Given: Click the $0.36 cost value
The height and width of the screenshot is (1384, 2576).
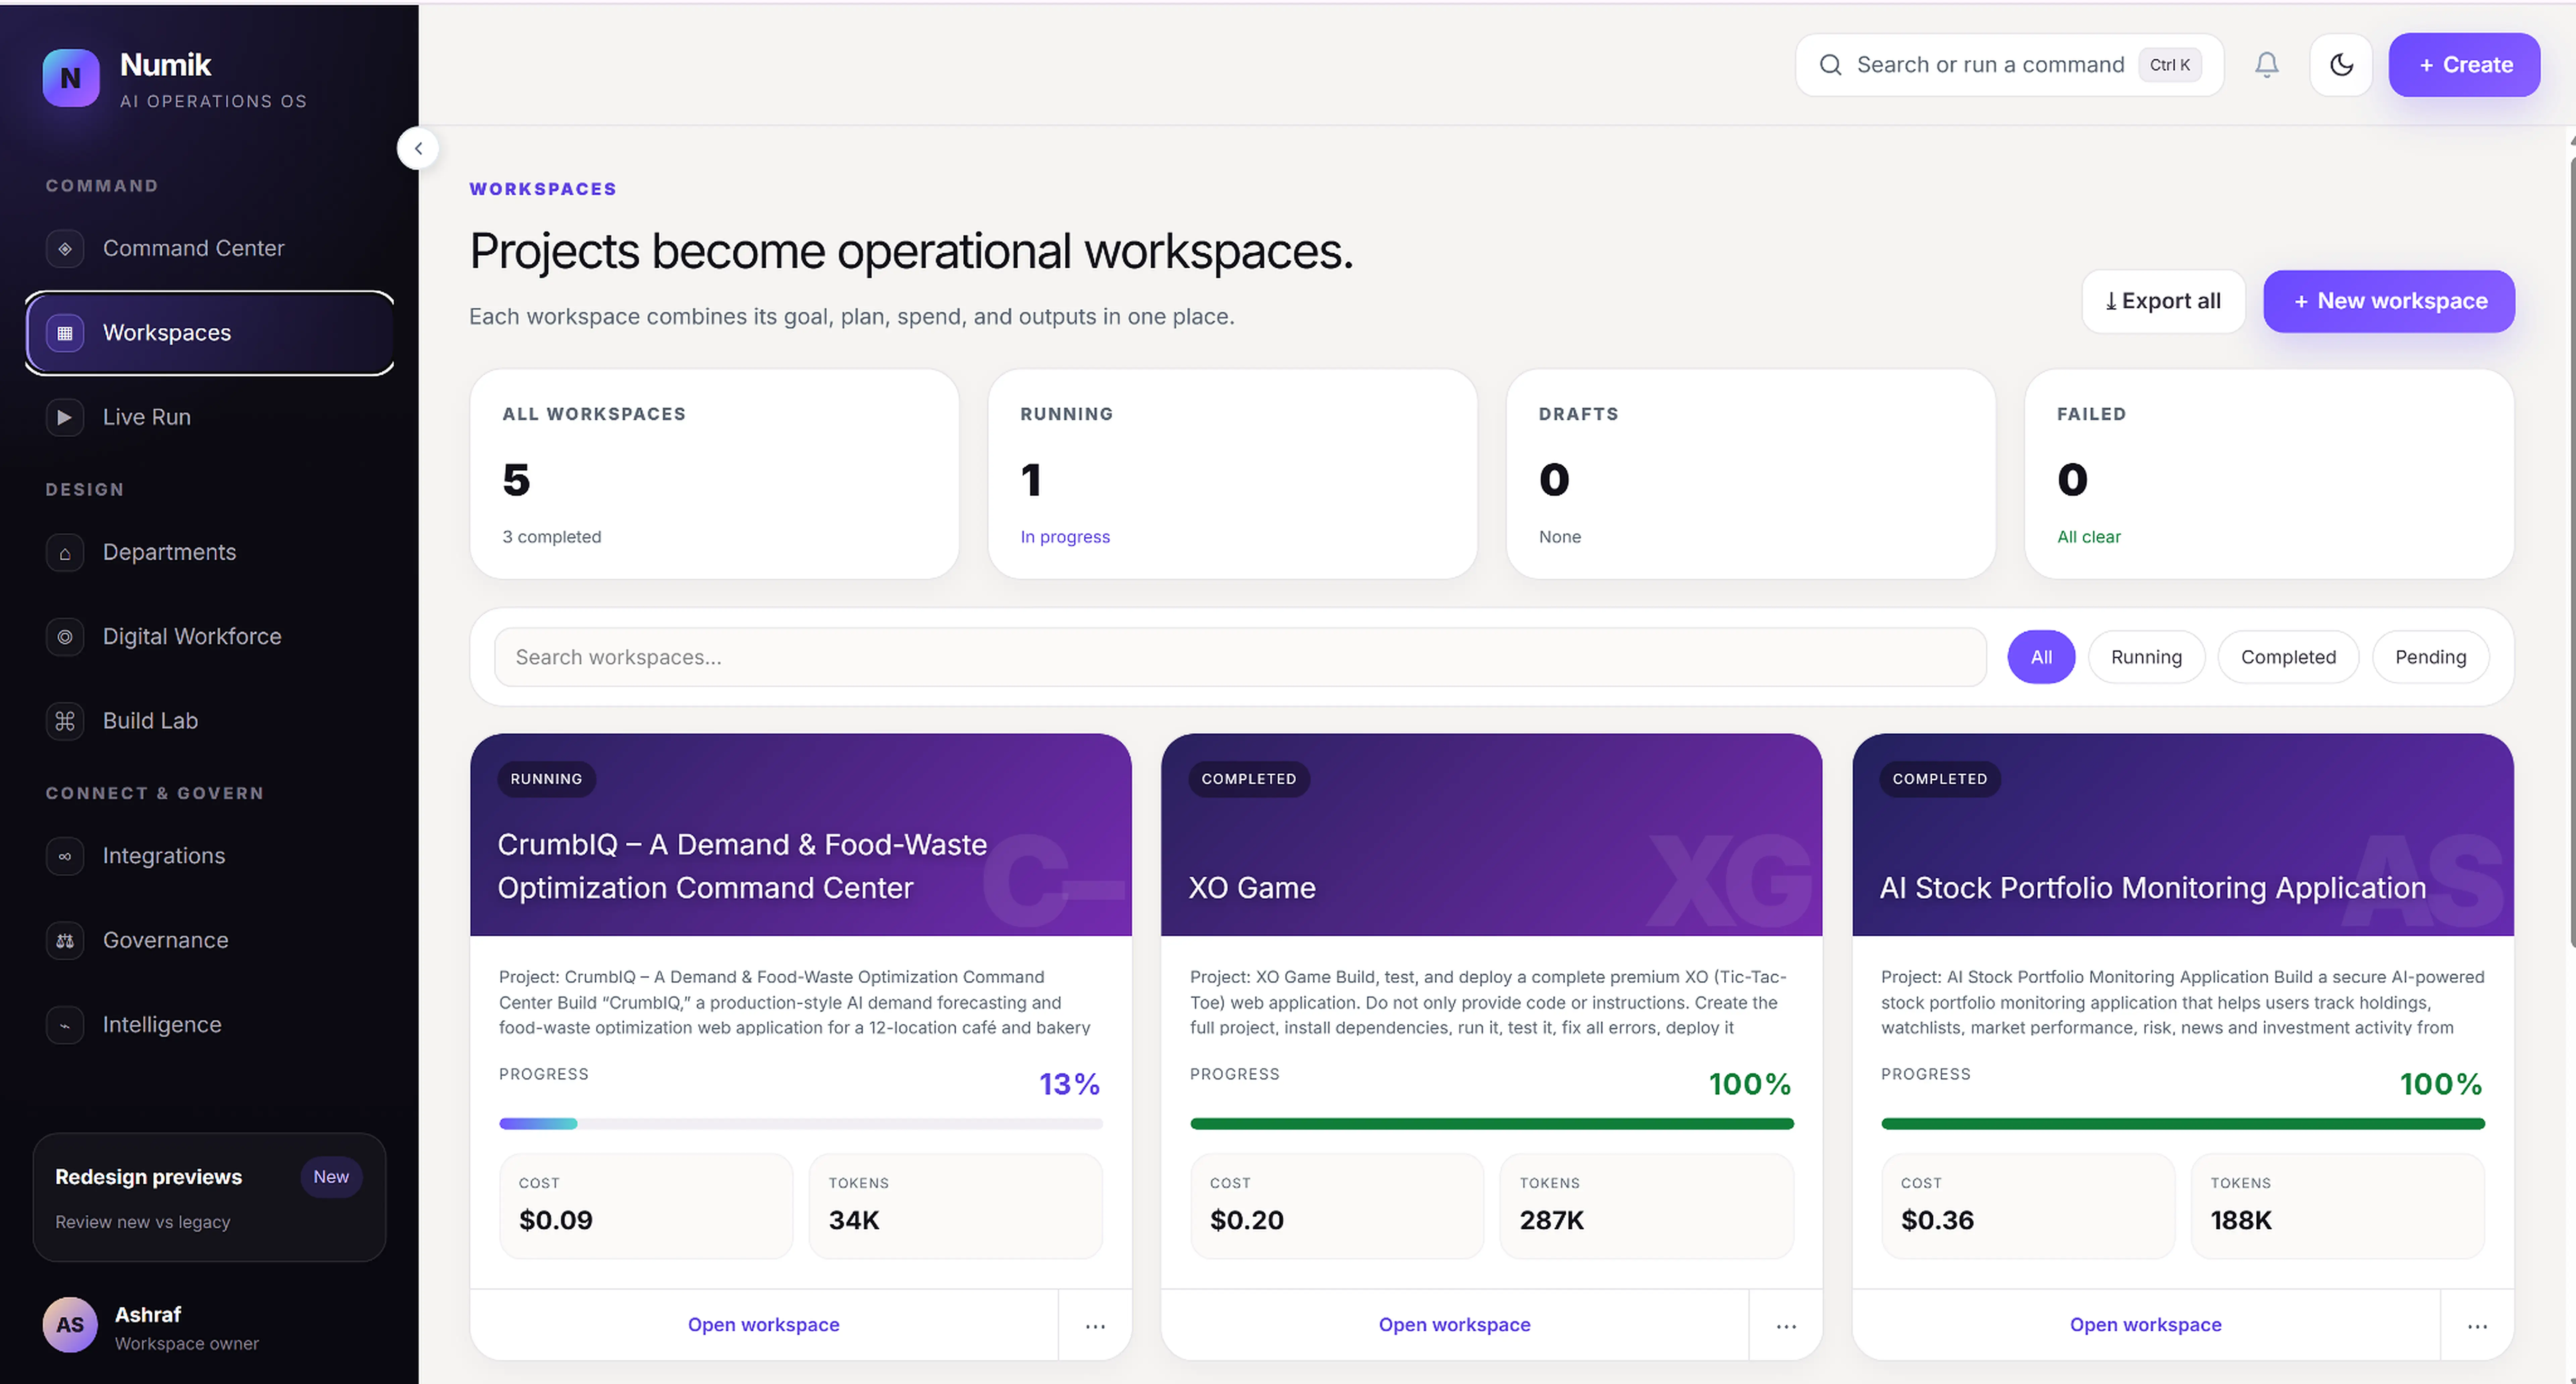Looking at the screenshot, I should (1938, 1220).
